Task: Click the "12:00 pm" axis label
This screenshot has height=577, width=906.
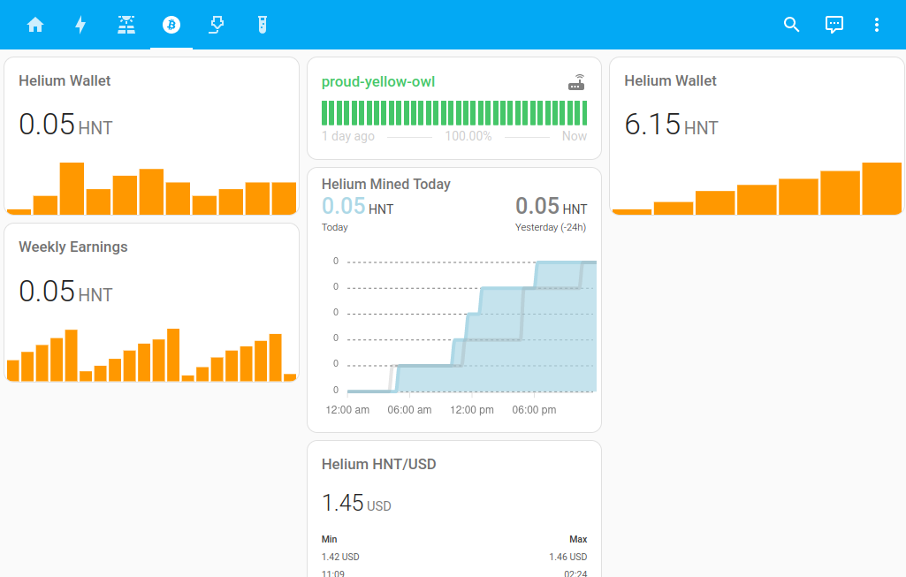Action: 472,410
